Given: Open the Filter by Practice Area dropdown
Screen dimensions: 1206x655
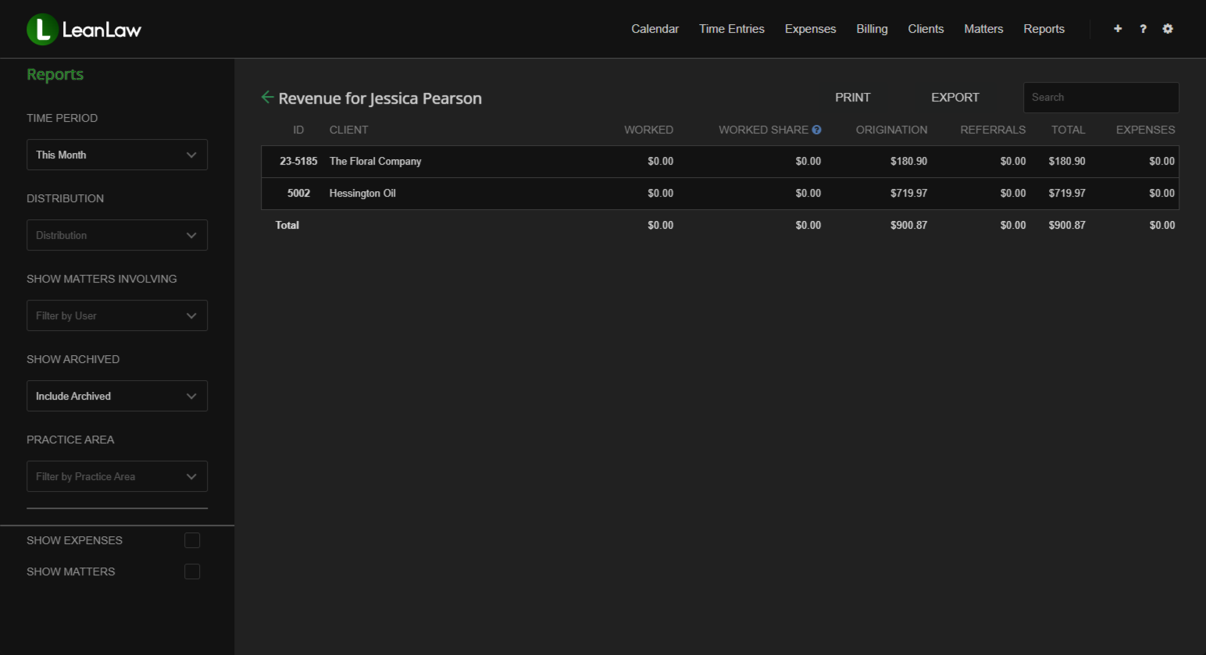Looking at the screenshot, I should pyautogui.click(x=117, y=476).
